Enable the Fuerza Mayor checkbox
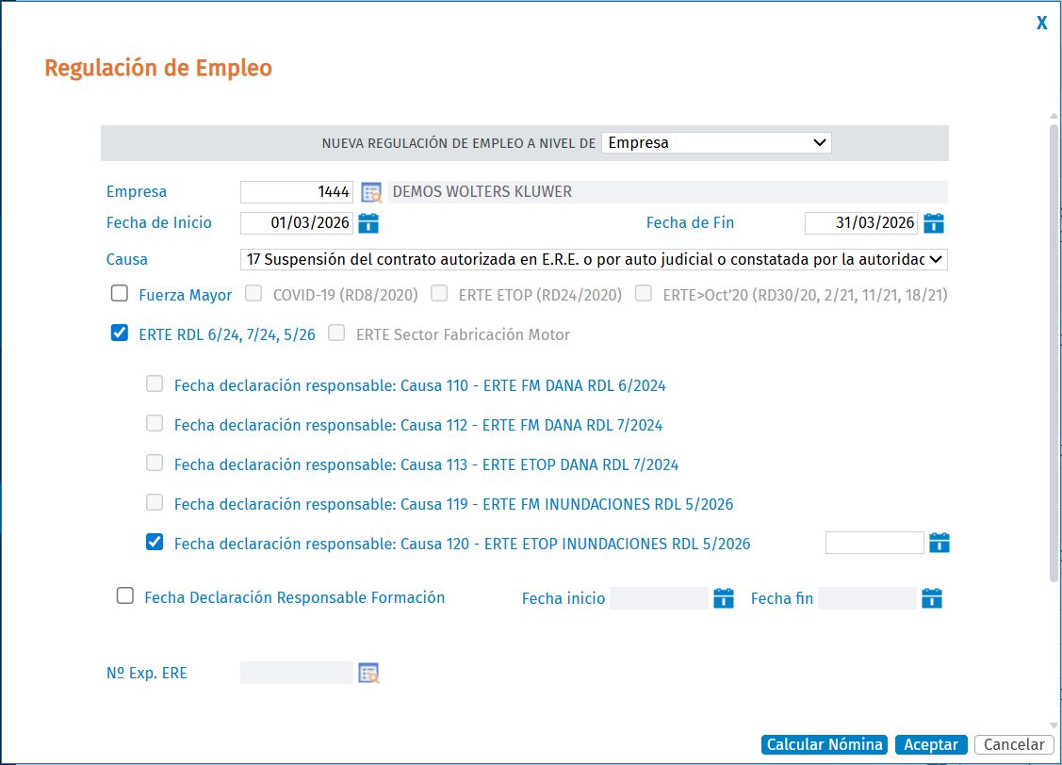1062x765 pixels. [119, 293]
